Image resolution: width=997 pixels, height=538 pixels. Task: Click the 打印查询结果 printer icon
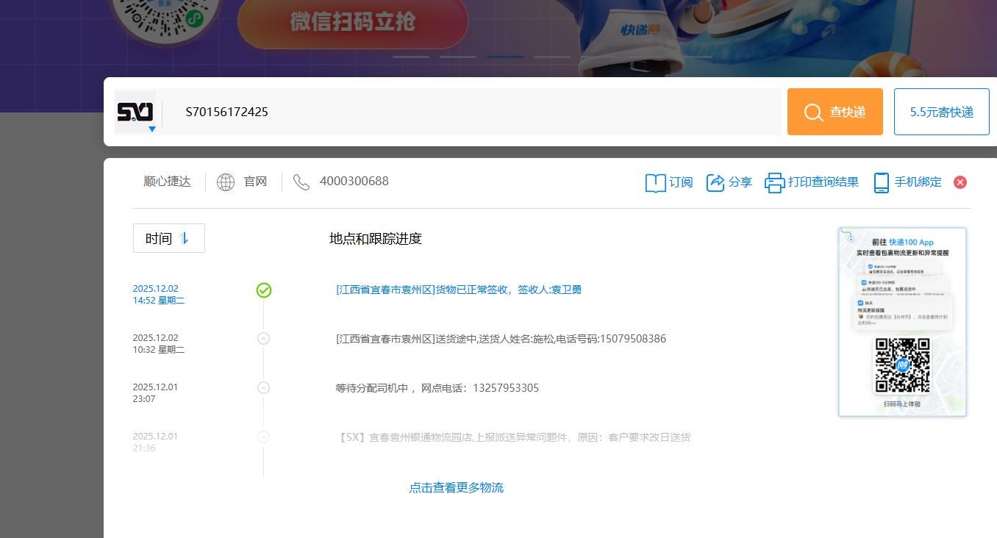pos(774,182)
